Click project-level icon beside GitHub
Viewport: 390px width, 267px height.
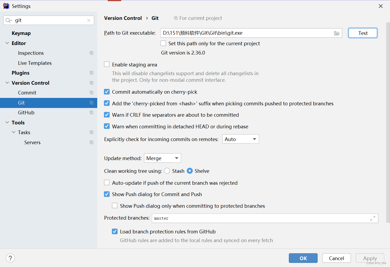pos(92,112)
